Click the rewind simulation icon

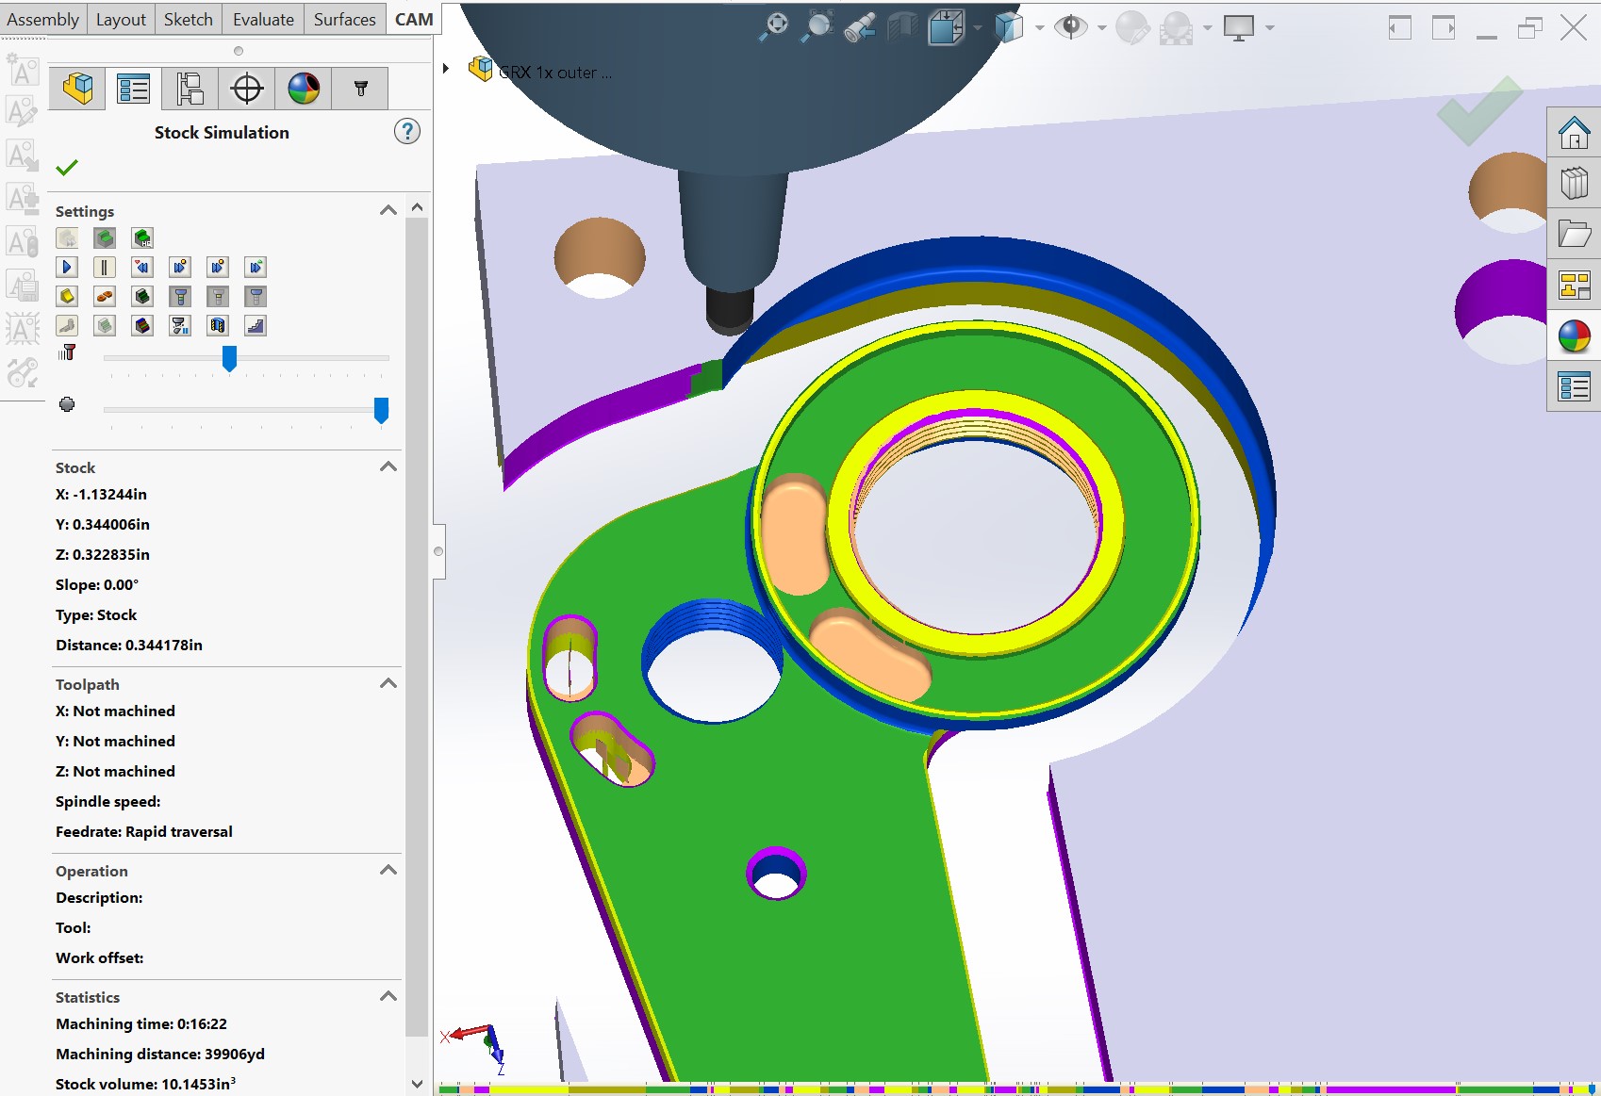(x=142, y=268)
